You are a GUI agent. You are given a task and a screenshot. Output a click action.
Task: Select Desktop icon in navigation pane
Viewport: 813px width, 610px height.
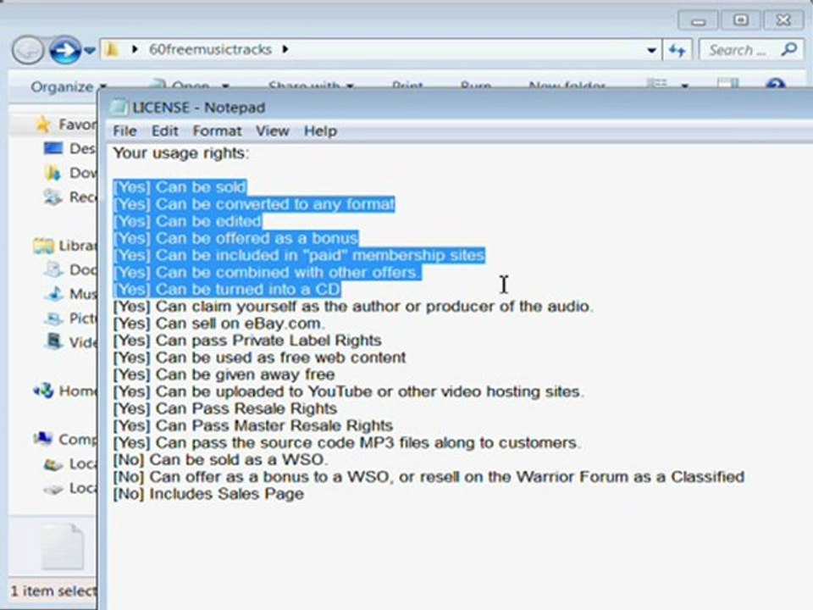tap(53, 148)
